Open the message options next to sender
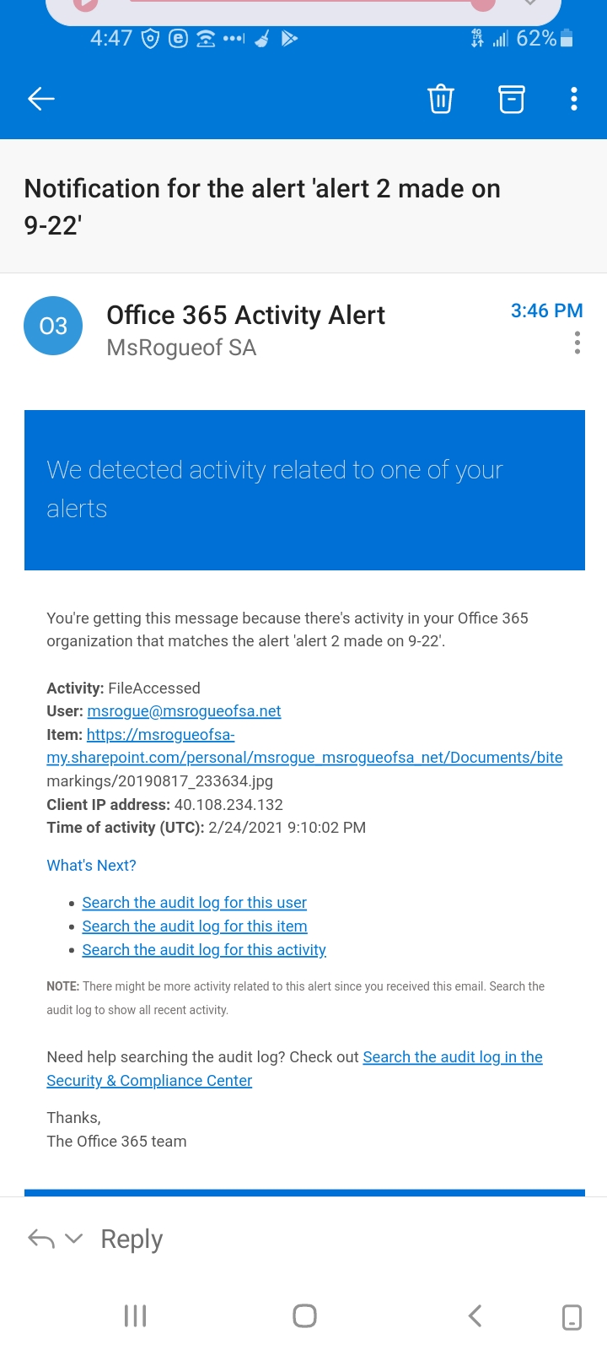Viewport: 607px width, 1350px height. pos(577,343)
